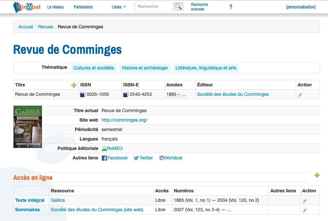Edit the Sommaires access row
The width and height of the screenshot is (328, 221).
[304, 210]
